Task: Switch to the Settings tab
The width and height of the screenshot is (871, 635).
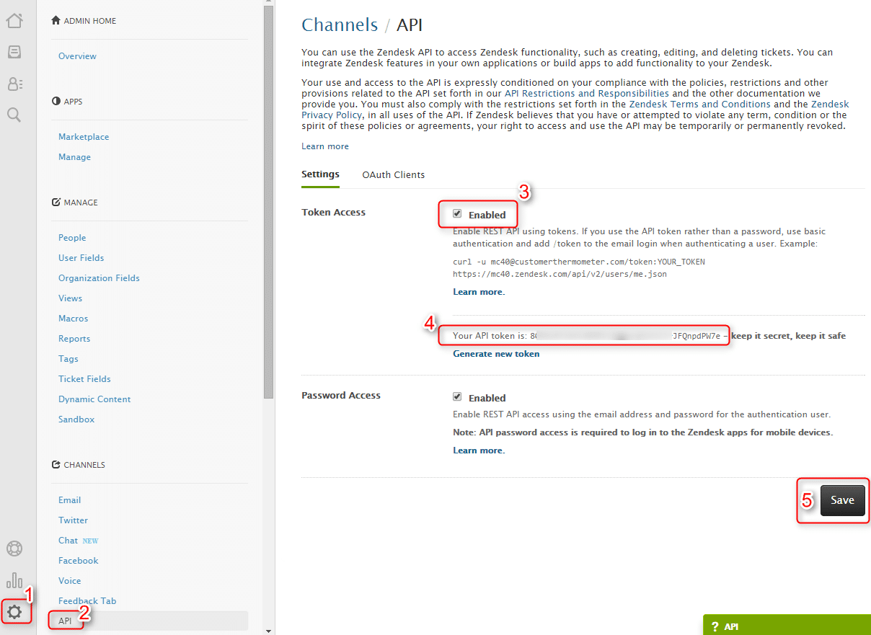Action: pos(320,174)
